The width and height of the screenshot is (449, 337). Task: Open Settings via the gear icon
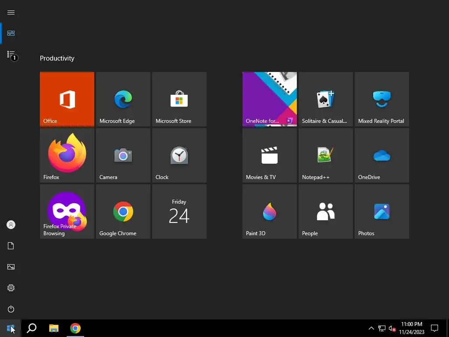tap(11, 288)
